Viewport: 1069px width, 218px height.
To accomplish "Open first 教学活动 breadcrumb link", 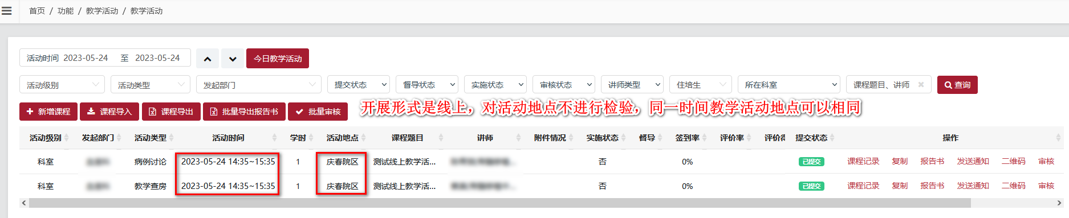I will tap(102, 11).
